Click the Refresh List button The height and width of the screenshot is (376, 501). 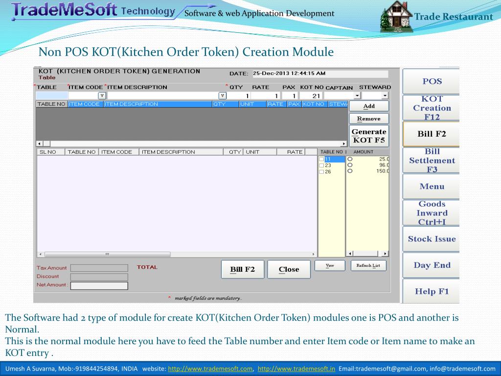pyautogui.click(x=368, y=265)
